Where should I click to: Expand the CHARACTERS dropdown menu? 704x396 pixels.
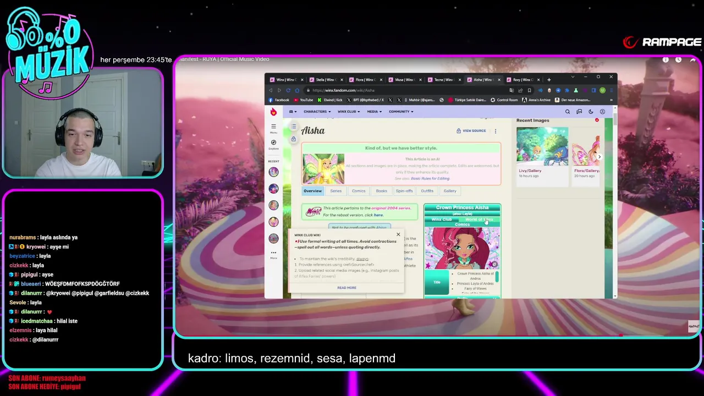point(317,112)
